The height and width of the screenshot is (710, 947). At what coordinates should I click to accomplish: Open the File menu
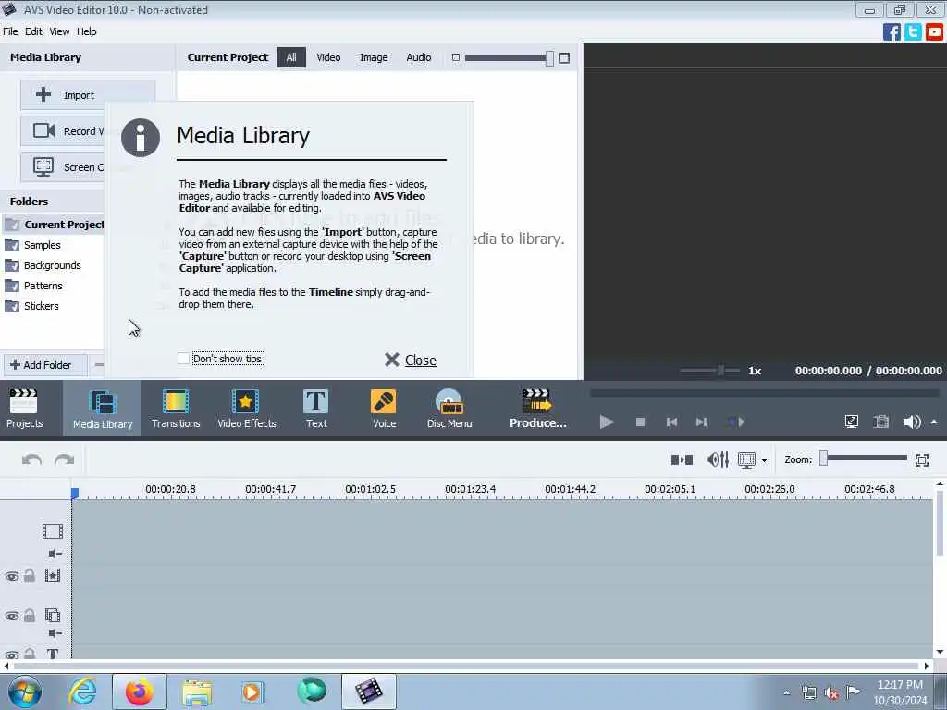tap(10, 31)
